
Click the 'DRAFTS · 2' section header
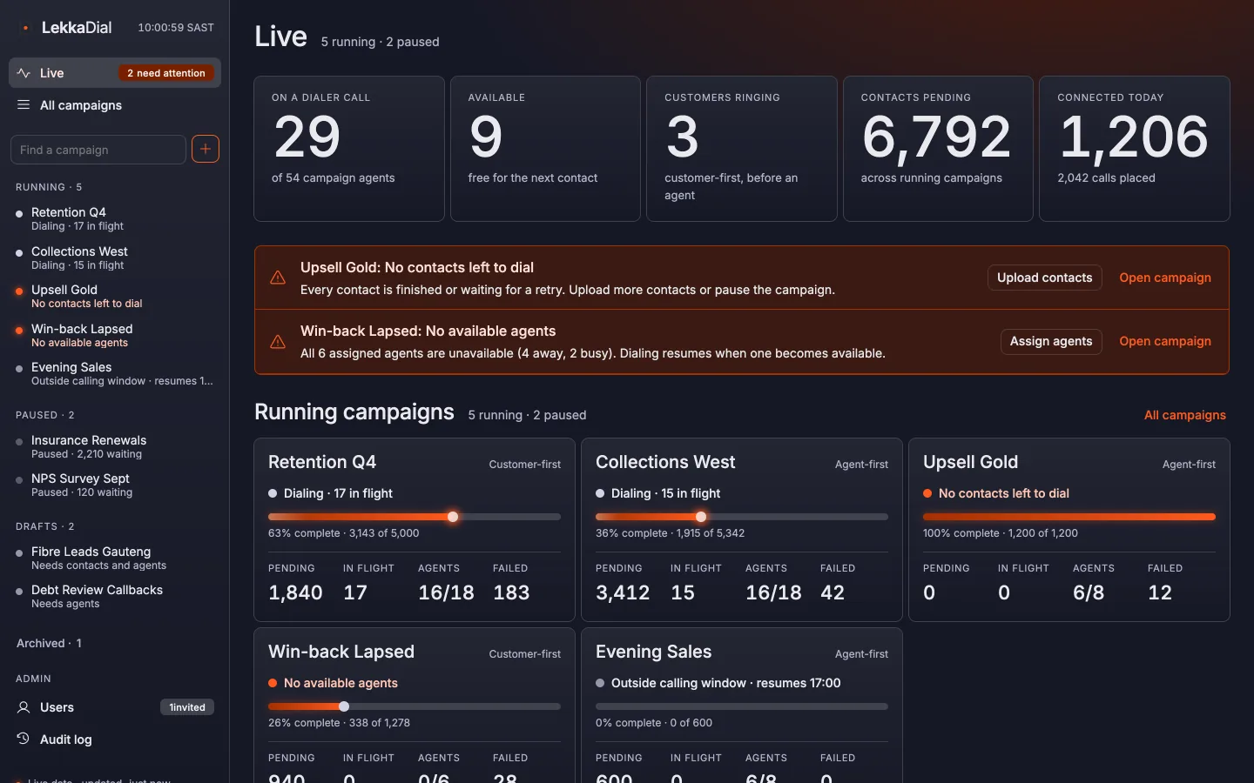(x=45, y=526)
